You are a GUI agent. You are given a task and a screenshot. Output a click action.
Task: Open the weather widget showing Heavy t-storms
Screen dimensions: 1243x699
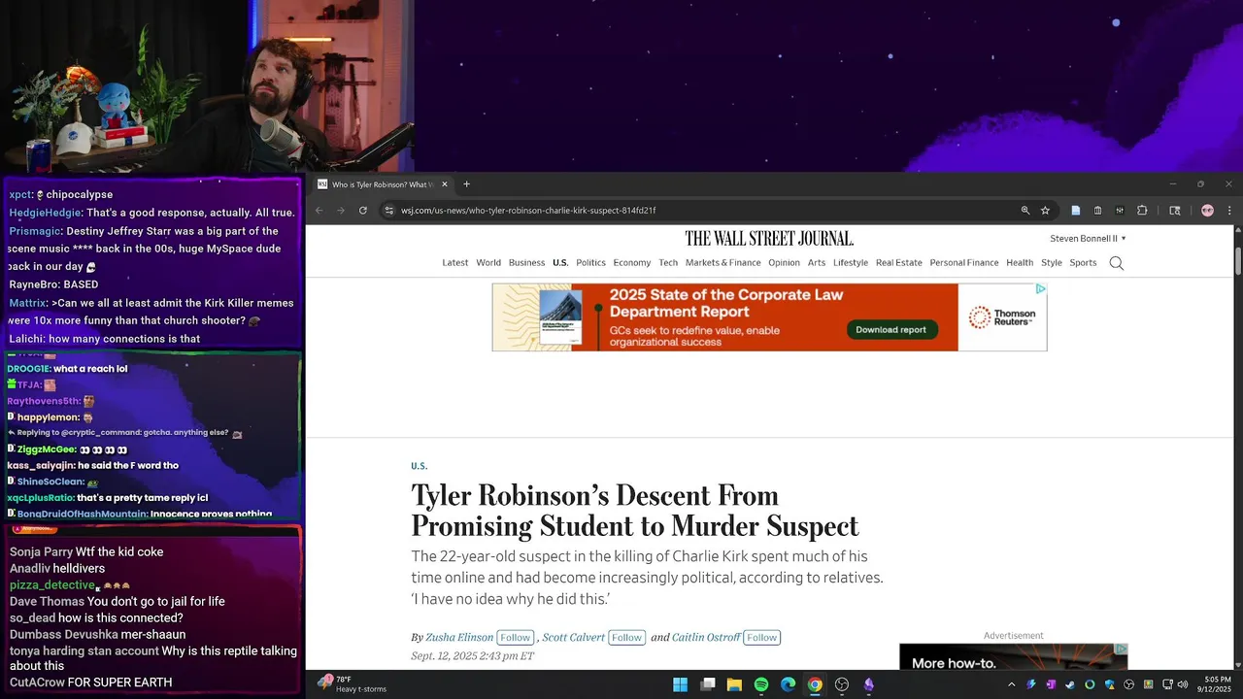353,684
